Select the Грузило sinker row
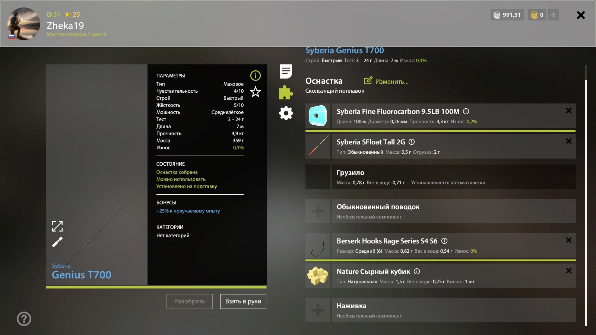The image size is (596, 335). (x=441, y=177)
